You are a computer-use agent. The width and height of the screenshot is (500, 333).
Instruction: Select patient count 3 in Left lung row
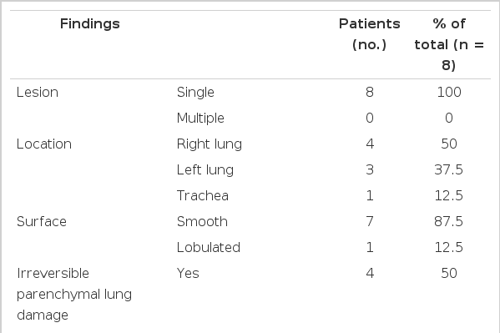(370, 170)
